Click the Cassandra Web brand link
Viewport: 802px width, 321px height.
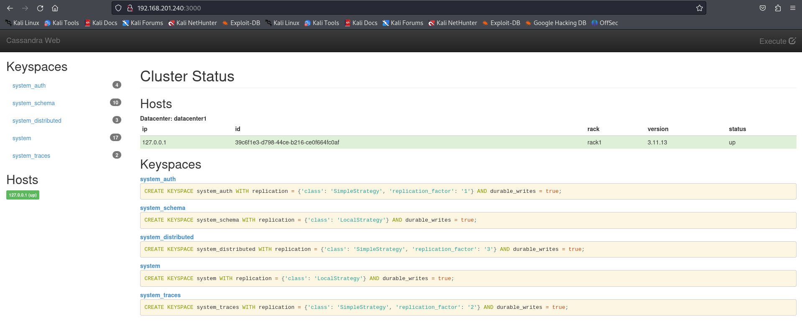coord(33,40)
